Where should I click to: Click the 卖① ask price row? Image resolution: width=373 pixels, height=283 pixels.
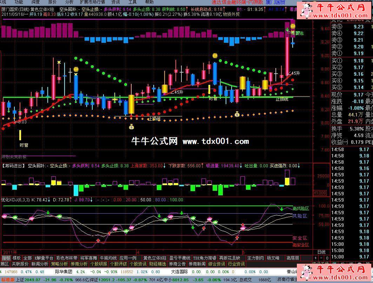click(x=351, y=54)
